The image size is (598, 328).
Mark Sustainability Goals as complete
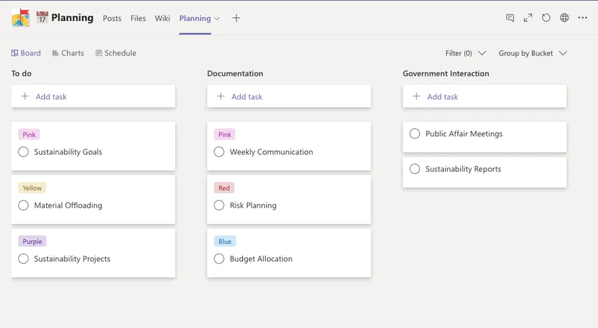coord(23,152)
